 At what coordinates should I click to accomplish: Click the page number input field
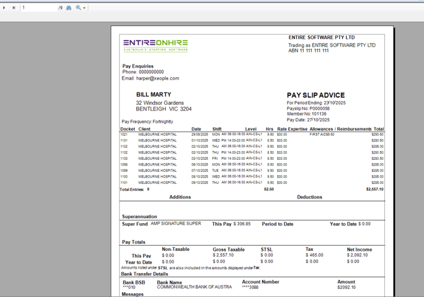pyautogui.click(x=38, y=8)
